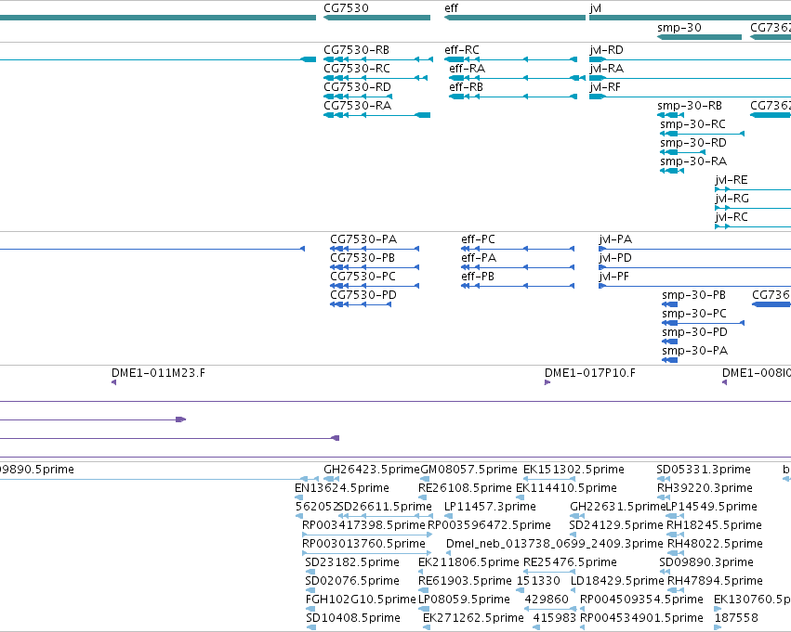Choose the smp-30-PD protein
Viewport: 791px width, 632px height.
pyautogui.click(x=670, y=342)
